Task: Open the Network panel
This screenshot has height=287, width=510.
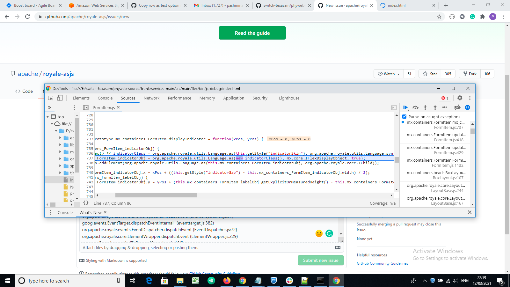Action: (x=151, y=98)
